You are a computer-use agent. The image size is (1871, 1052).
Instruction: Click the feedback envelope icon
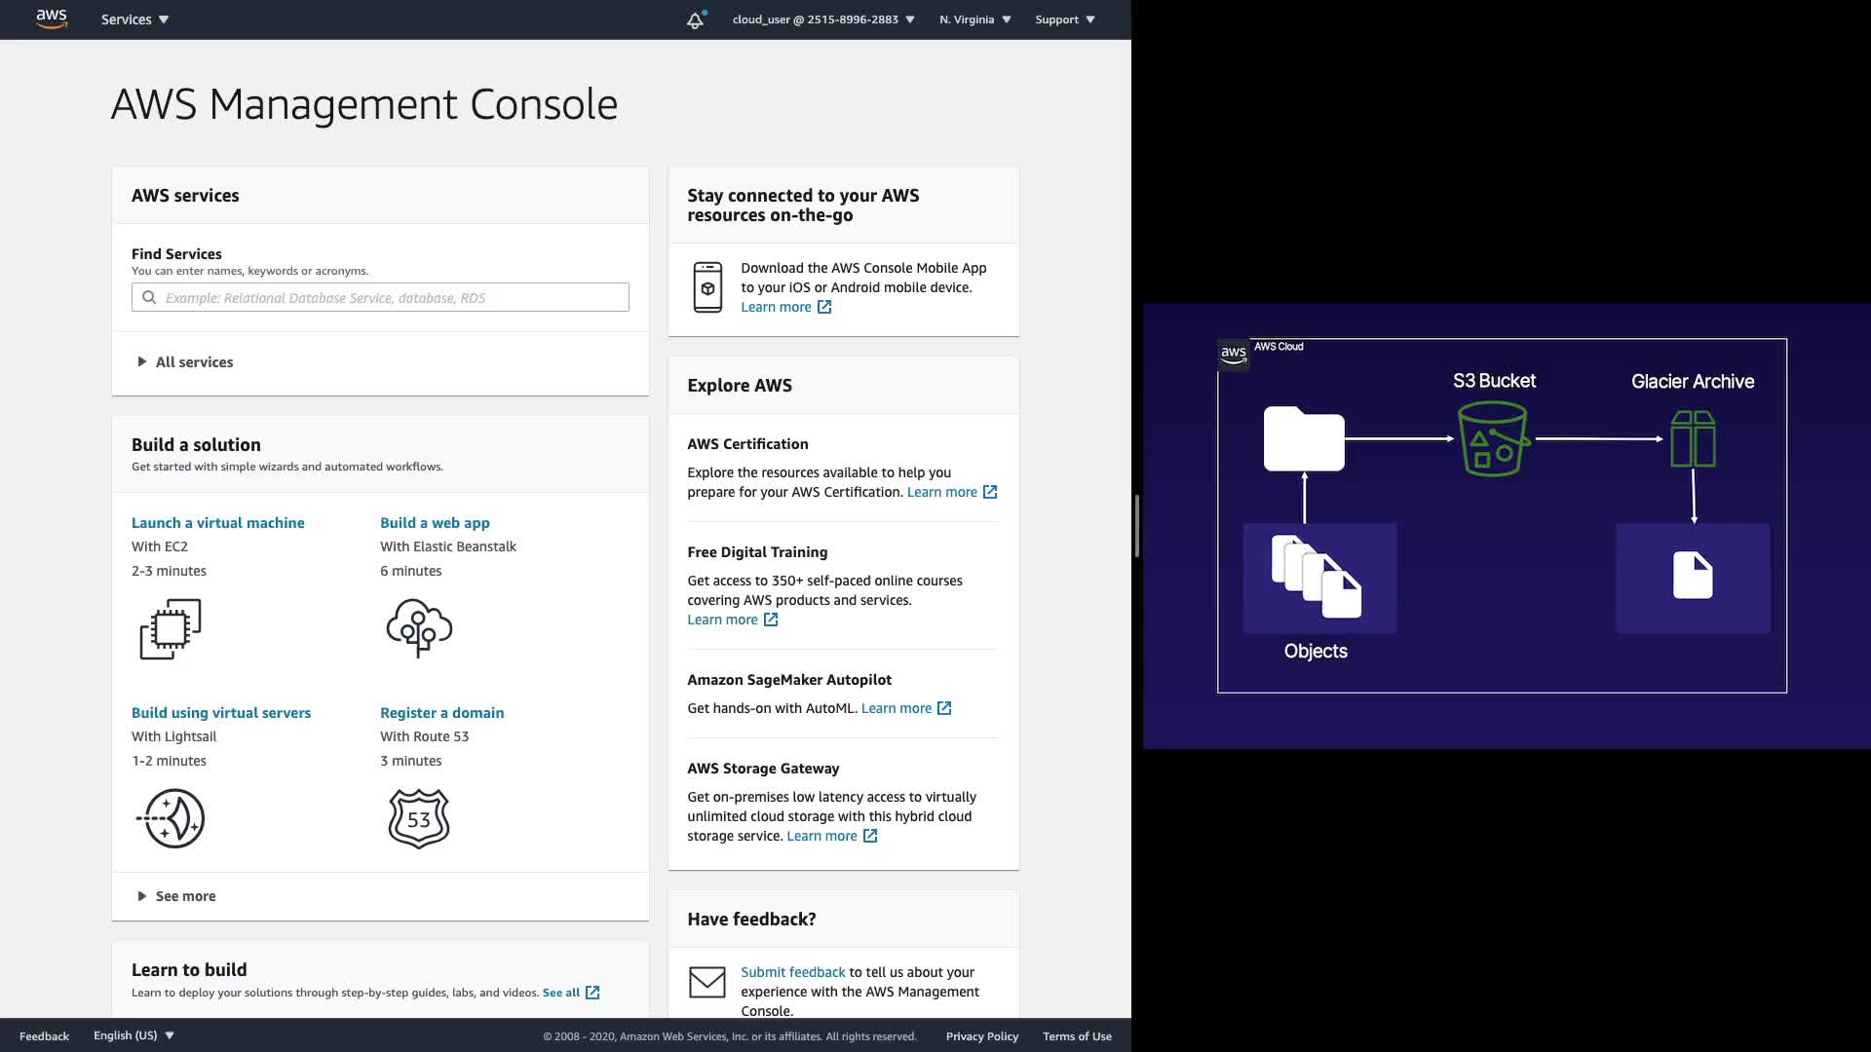click(x=707, y=982)
